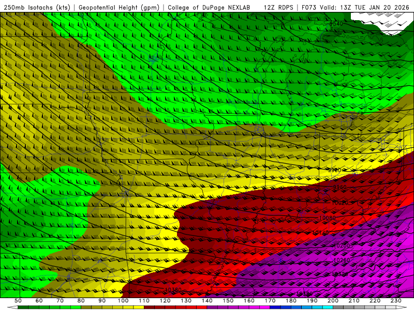Image resolution: width=414 pixels, height=310 pixels.
Task: Click the 10260 height contour label
Action: click(342, 260)
